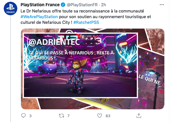Click the retweet arrows icon
This screenshot has width=170, height=122.
tap(61, 116)
